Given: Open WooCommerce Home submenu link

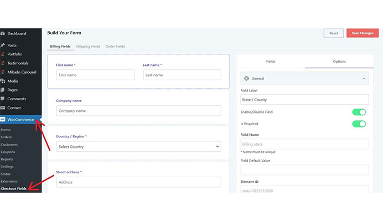Looking at the screenshot, I should coord(6,130).
